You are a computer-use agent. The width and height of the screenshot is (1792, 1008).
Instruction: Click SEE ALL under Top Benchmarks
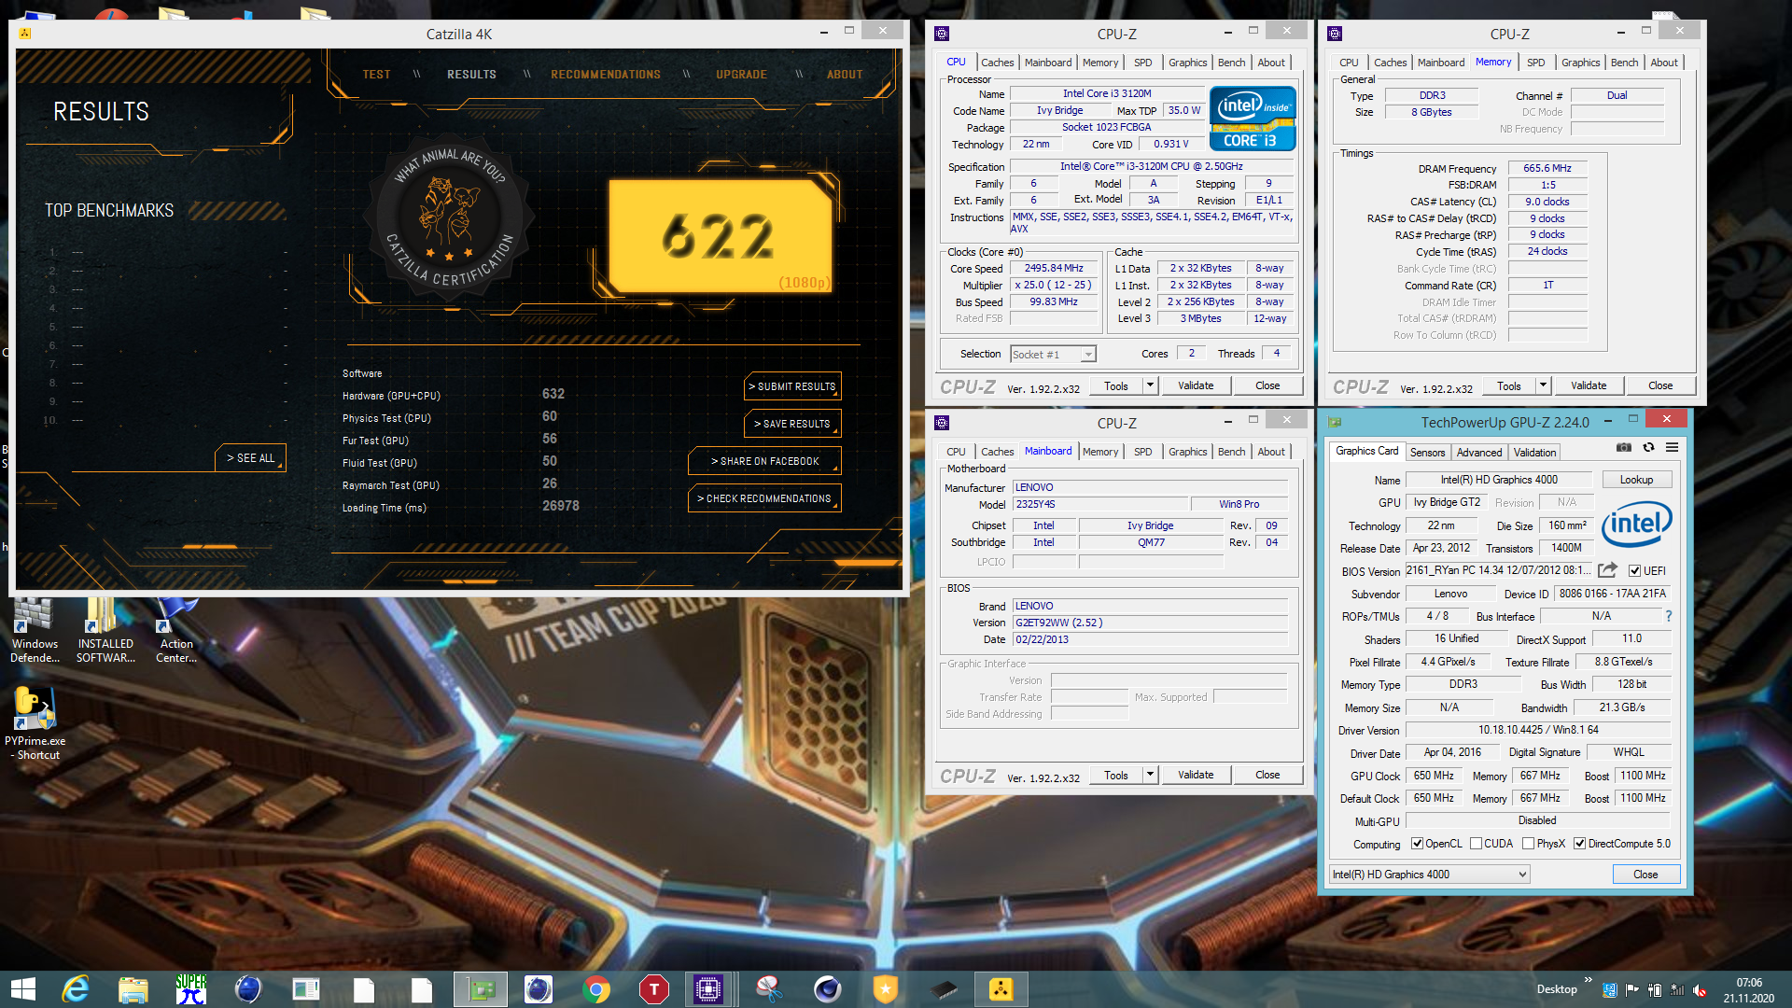click(251, 458)
